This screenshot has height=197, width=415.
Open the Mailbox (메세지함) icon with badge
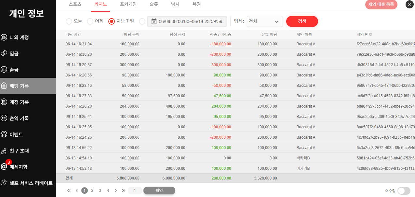(x=4, y=167)
